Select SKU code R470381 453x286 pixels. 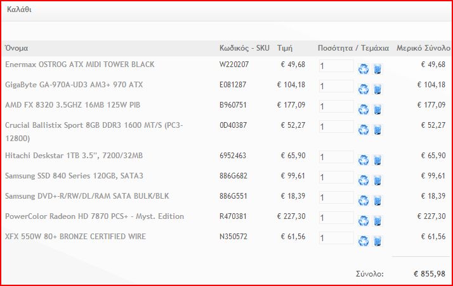pos(233,216)
